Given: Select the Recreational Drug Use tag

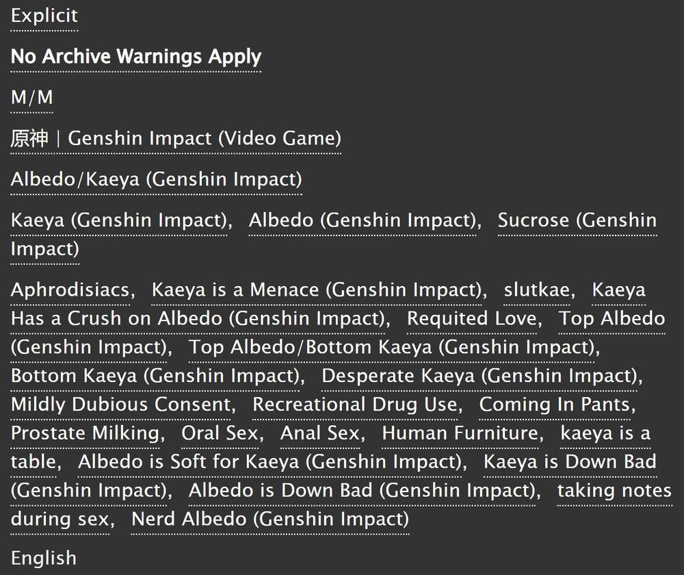Looking at the screenshot, I should pos(355,405).
